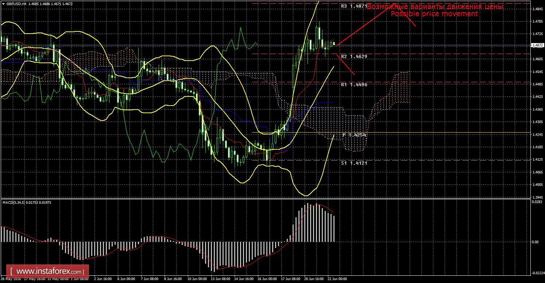The image size is (545, 283).
Task: Select the 'Possible price movement' annotation text
Action: point(434,14)
